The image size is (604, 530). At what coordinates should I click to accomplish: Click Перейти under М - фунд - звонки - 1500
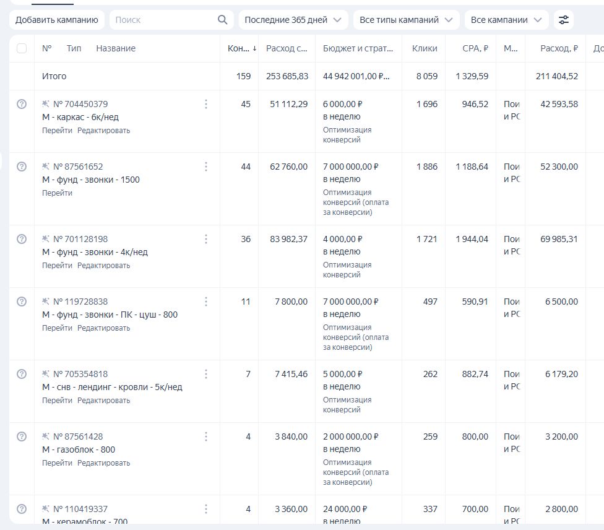pos(57,193)
